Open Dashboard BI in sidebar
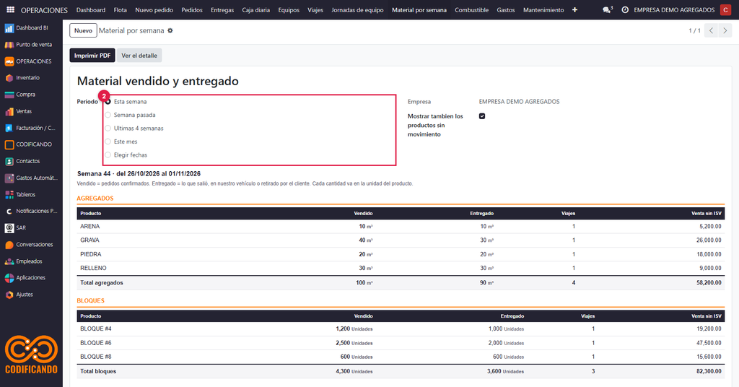The height and width of the screenshot is (387, 739). [x=31, y=28]
